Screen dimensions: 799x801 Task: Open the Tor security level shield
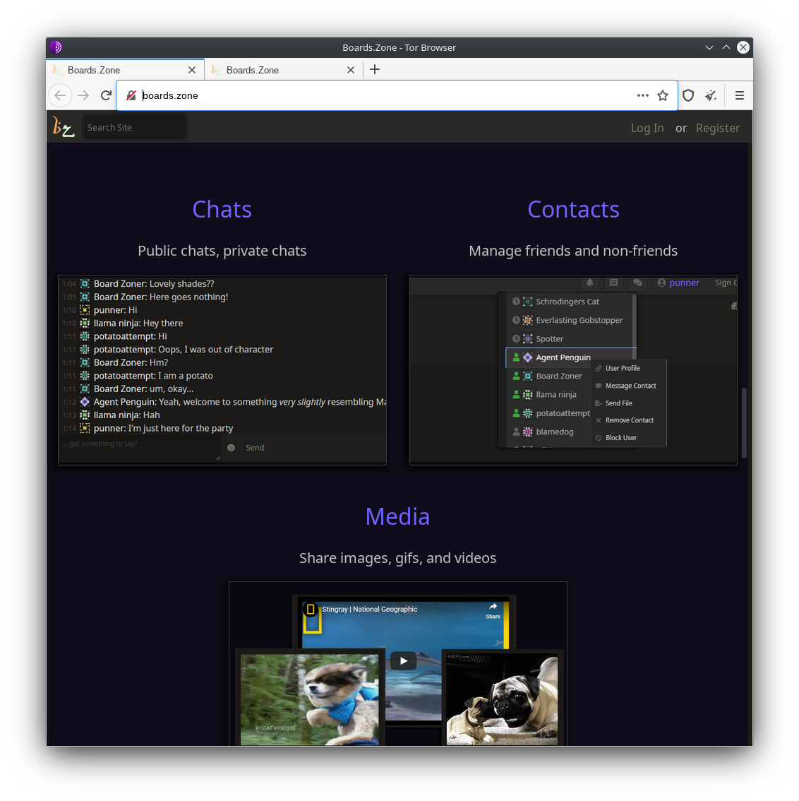(x=688, y=95)
